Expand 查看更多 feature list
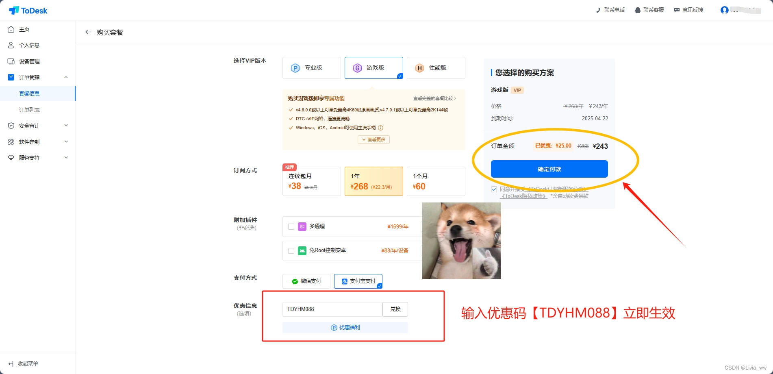 pos(374,139)
